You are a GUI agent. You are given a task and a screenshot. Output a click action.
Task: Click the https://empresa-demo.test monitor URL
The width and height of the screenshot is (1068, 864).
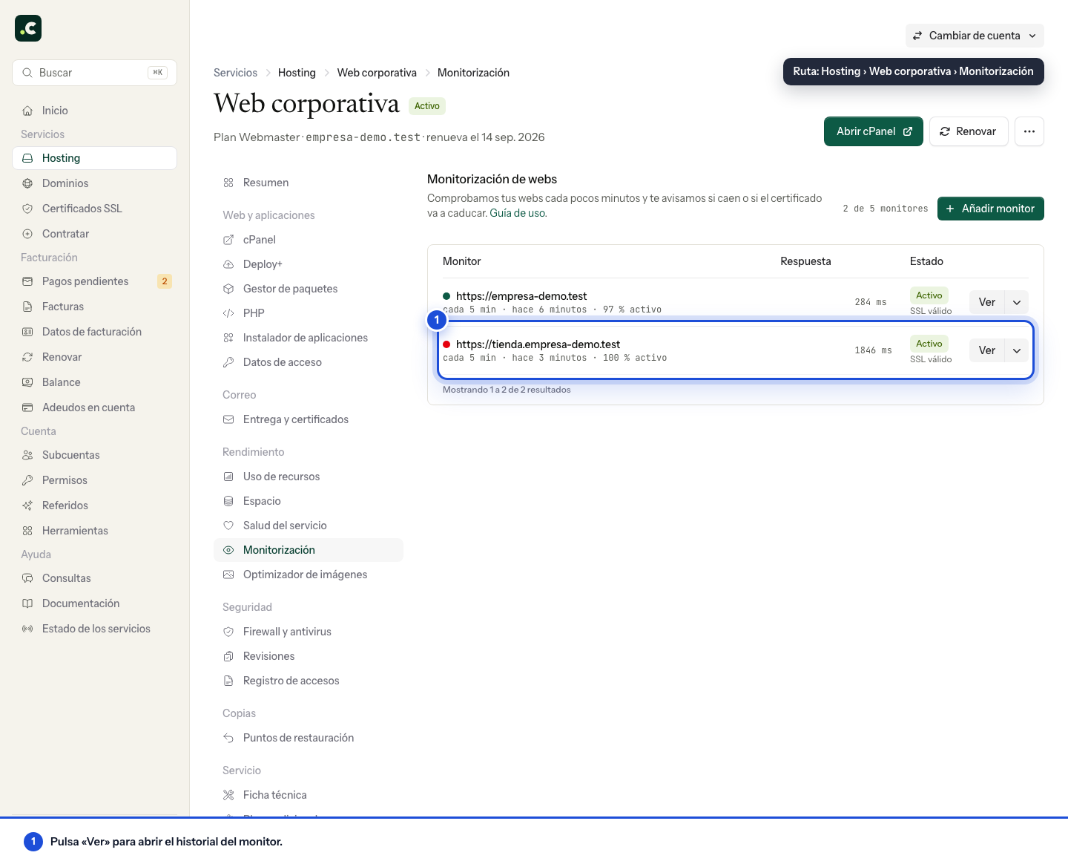pos(521,296)
